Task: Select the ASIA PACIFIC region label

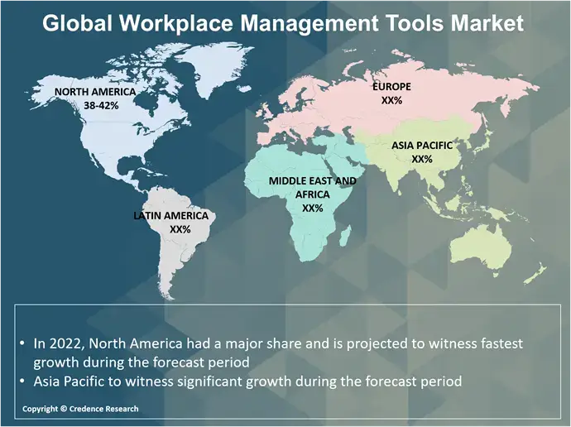Action: pos(421,146)
